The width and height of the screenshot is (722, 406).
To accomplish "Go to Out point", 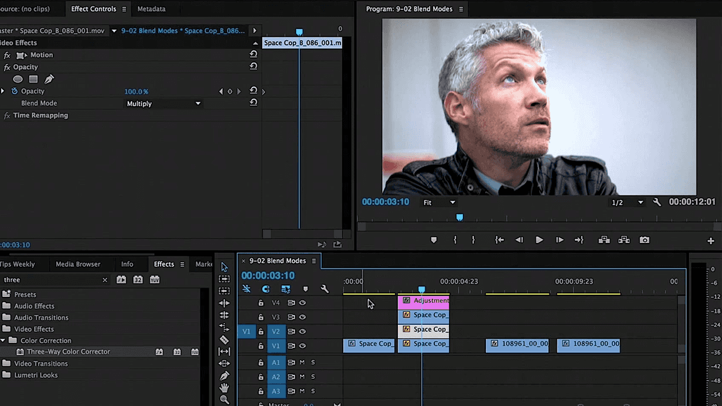I will (x=579, y=240).
